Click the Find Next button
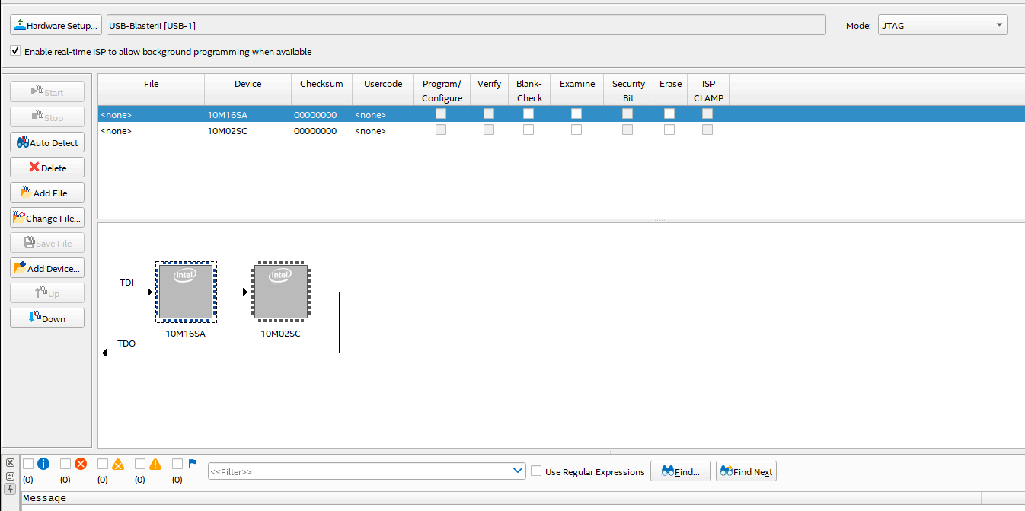The width and height of the screenshot is (1025, 511). 746,471
